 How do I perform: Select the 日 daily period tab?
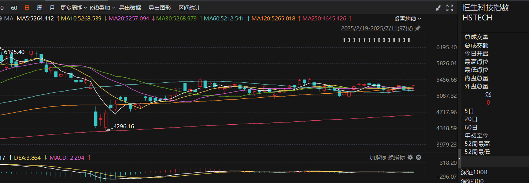[27, 8]
